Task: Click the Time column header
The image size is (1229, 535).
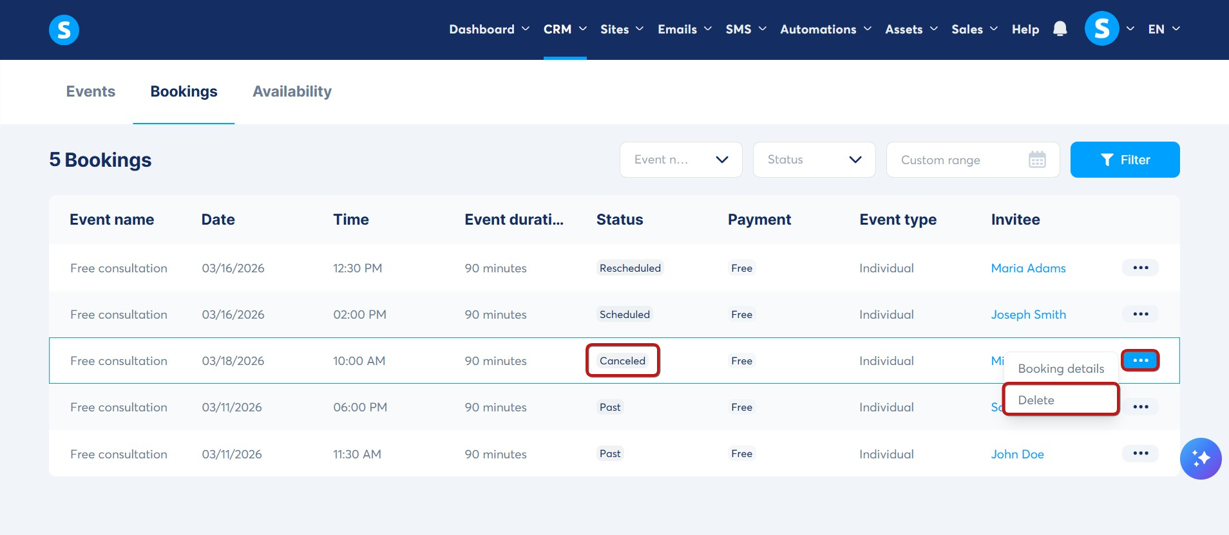Action: 351,220
